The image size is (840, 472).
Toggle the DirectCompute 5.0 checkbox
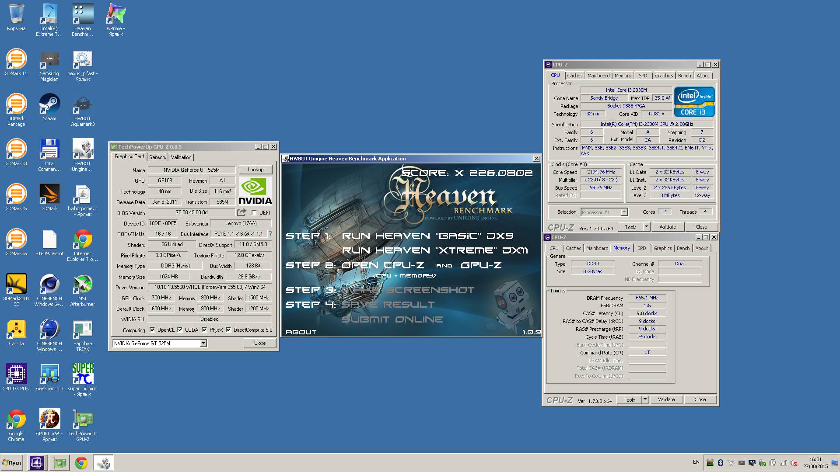point(228,330)
